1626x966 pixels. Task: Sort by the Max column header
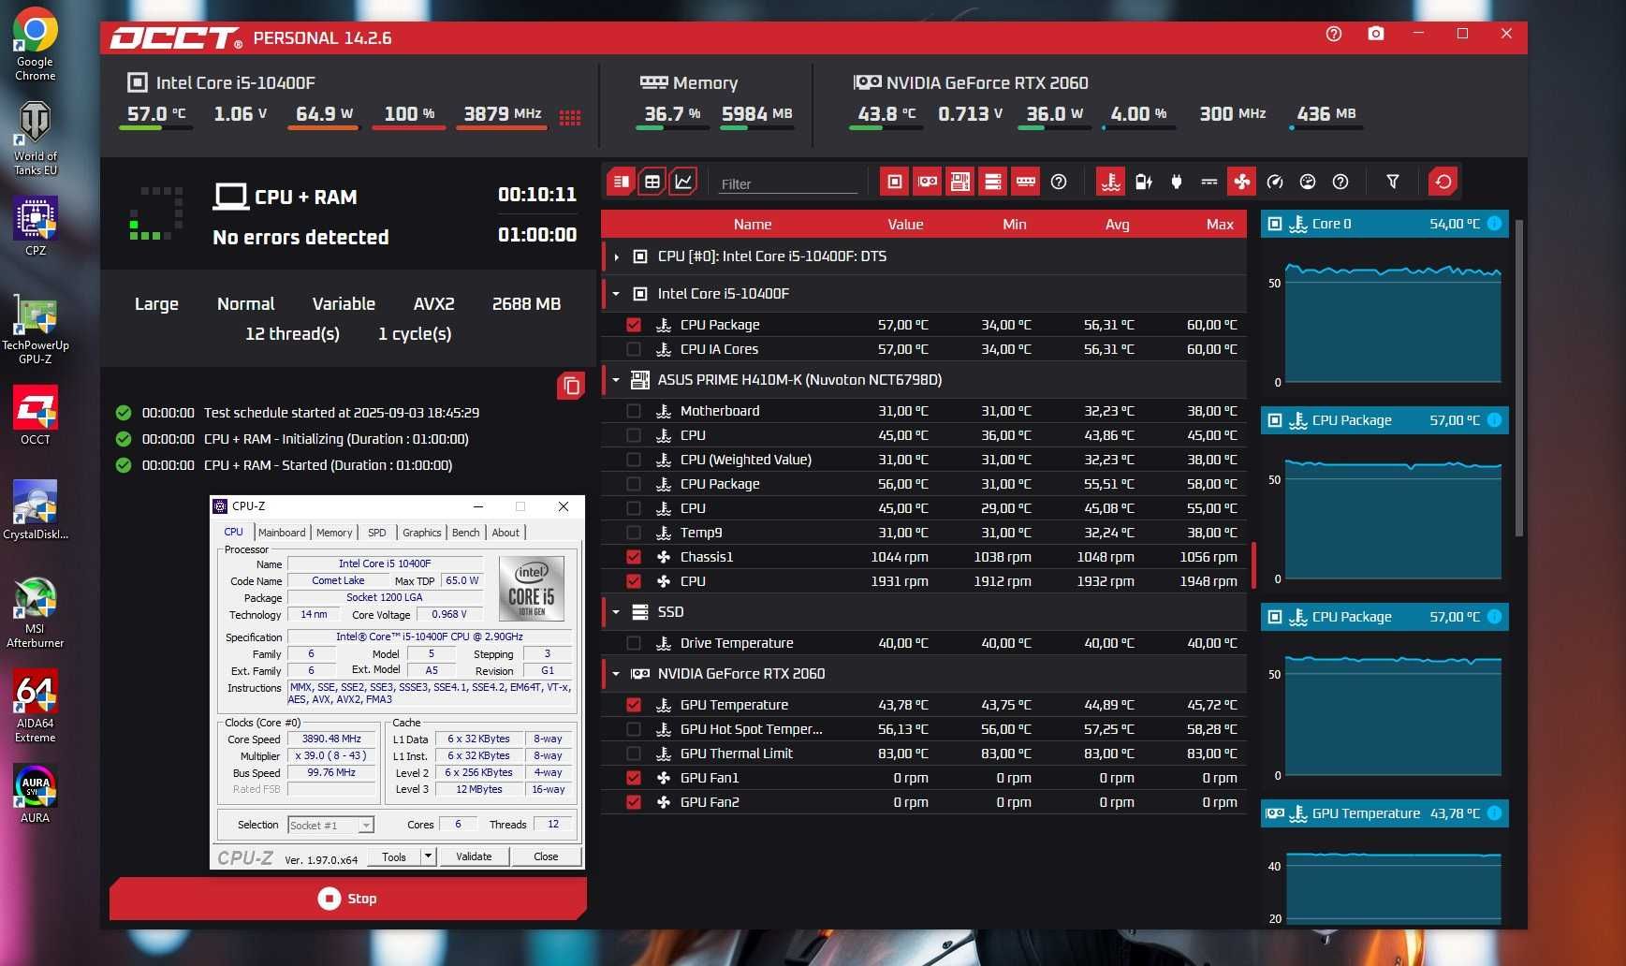click(1220, 225)
